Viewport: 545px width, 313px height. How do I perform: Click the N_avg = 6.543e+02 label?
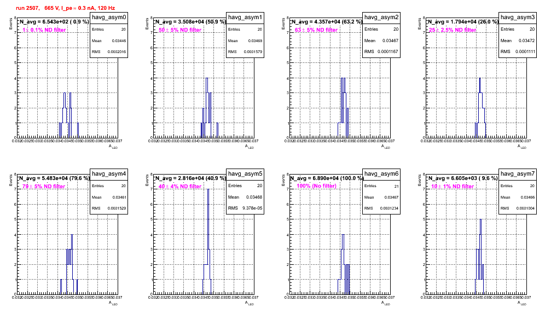tap(54, 21)
